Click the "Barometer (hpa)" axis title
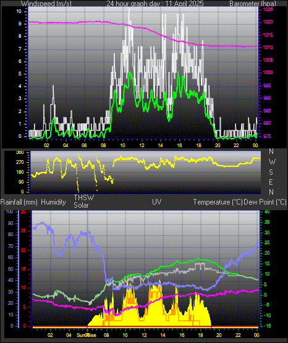Viewport: 288px width, 343px height. [x=253, y=4]
